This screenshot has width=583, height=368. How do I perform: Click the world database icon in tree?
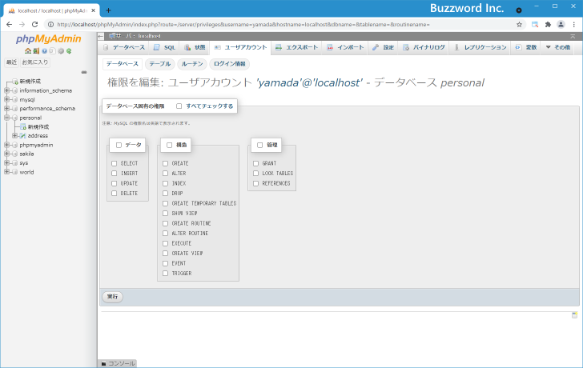coord(15,172)
